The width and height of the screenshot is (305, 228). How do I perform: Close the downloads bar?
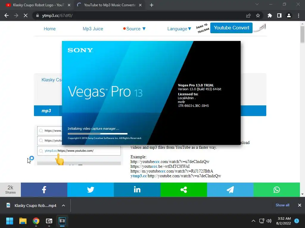click(300, 205)
